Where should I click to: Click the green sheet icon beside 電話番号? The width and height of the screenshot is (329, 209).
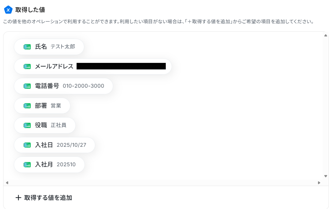click(x=27, y=86)
